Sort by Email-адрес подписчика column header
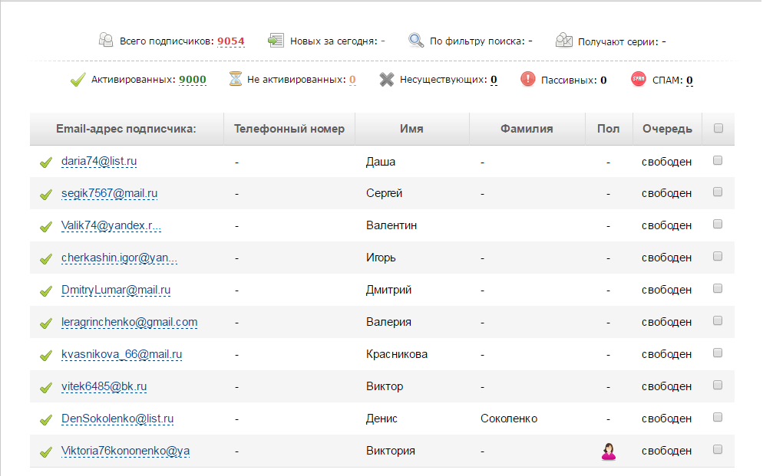This screenshot has width=763, height=476. click(x=126, y=129)
